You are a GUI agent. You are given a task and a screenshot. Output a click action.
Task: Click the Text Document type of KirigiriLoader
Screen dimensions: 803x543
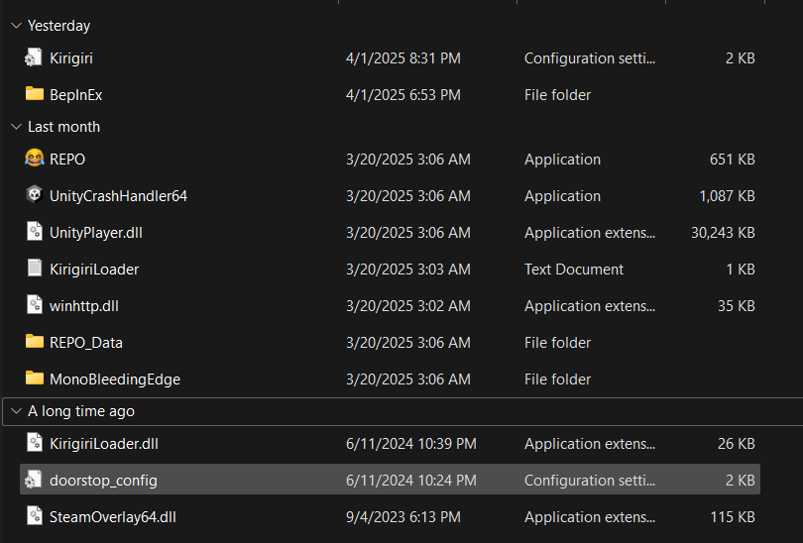(x=574, y=270)
